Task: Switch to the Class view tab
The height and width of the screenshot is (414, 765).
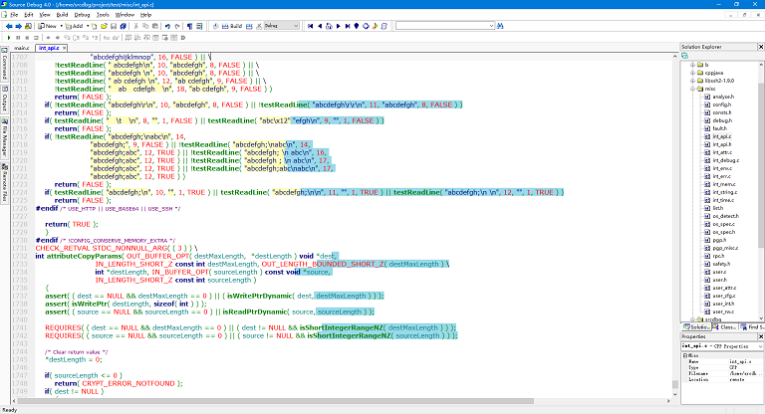Action: [724, 326]
